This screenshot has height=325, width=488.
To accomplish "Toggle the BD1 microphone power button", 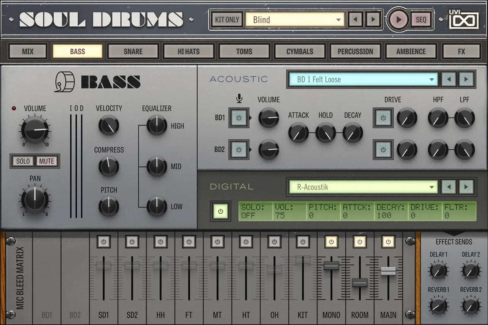I will click(x=239, y=118).
